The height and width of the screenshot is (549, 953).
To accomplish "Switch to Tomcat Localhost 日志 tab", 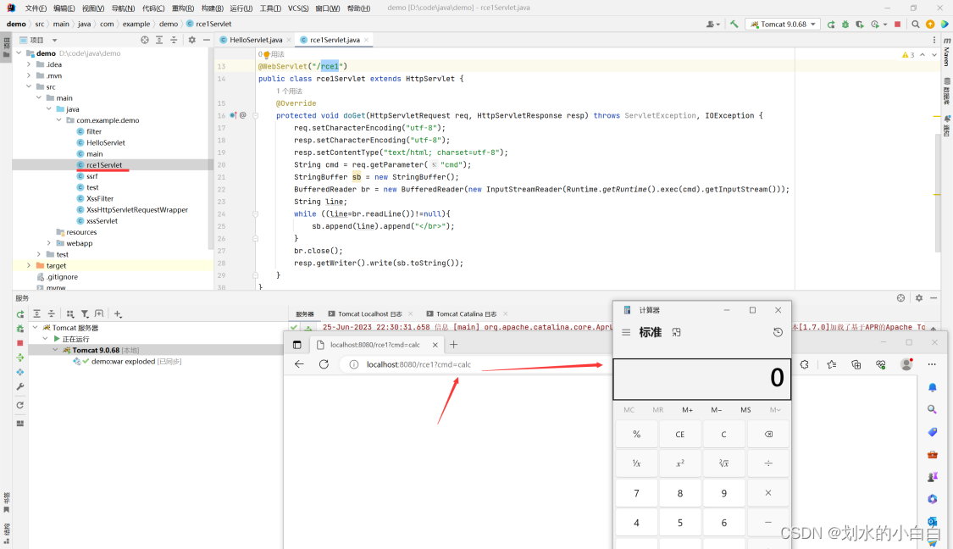I will (369, 313).
